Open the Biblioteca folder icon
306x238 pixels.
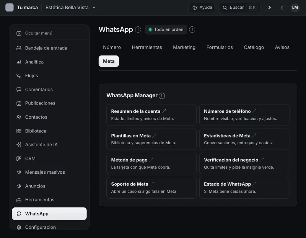[19, 131]
